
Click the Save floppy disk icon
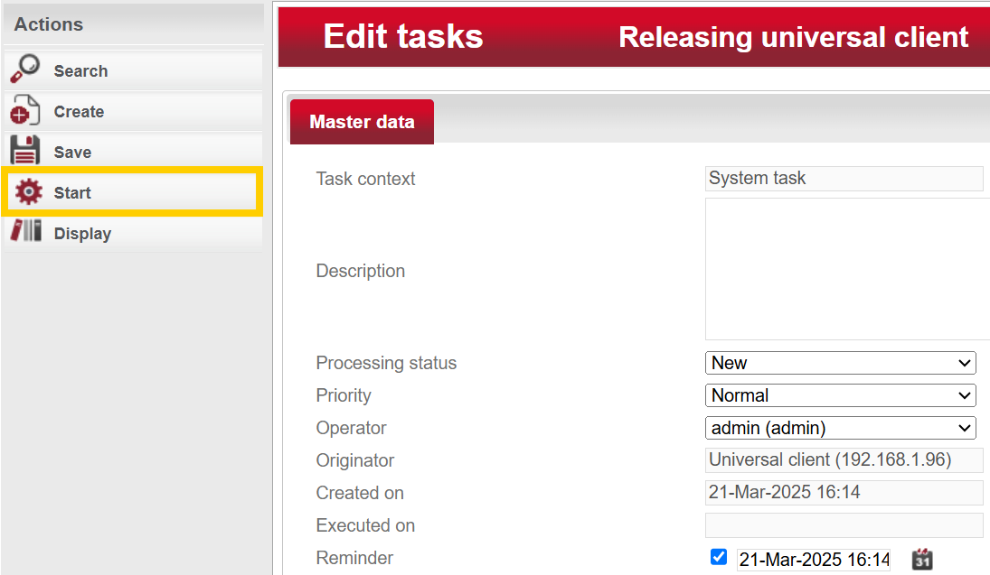pos(24,152)
